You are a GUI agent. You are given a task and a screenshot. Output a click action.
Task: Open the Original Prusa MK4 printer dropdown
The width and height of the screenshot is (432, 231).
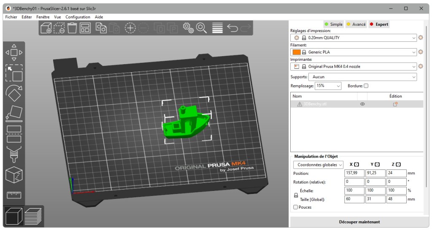pyautogui.click(x=354, y=66)
